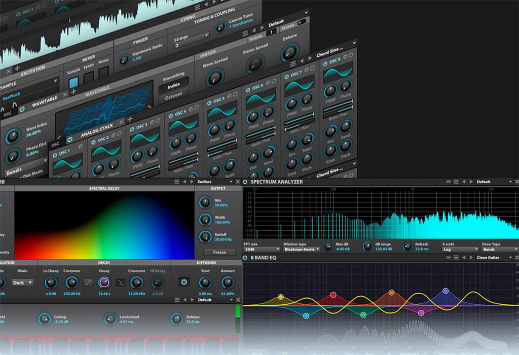Toggle Spectrum Analyzer power icon
Viewport: 519px width, 355px height.
(x=245, y=182)
